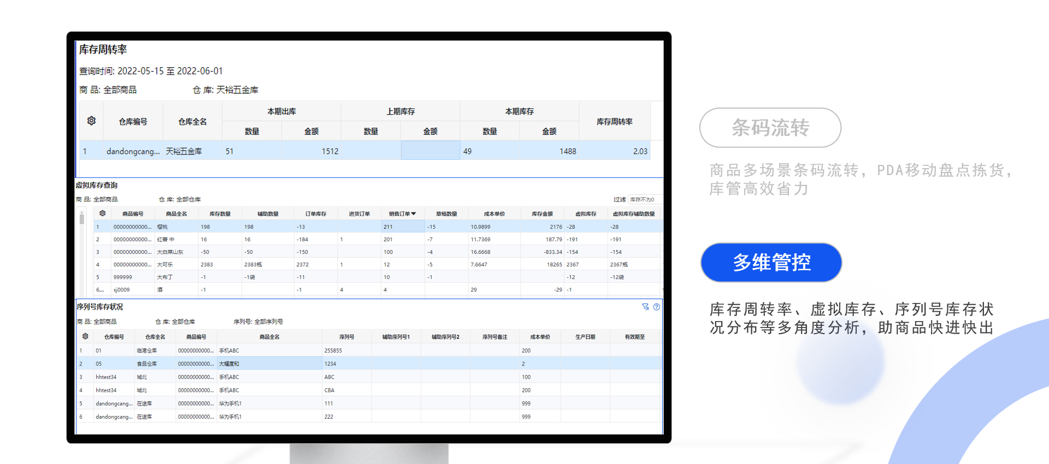Viewport: 1049px width, 464px height.
Task: Click the 序列号备注 column header
Action: pos(494,337)
